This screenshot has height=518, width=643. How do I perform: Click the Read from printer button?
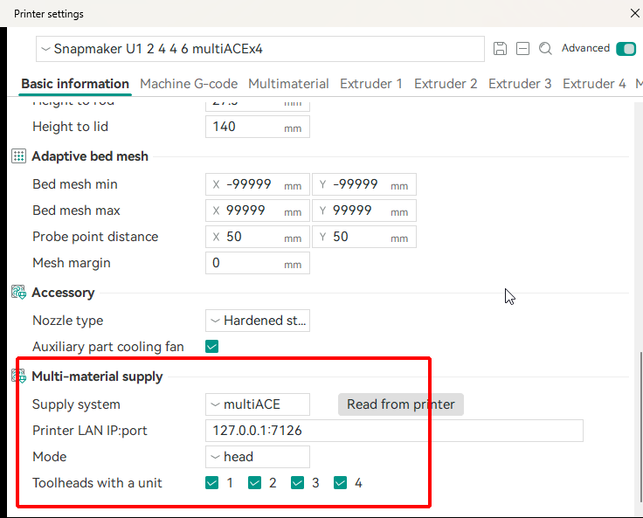tap(401, 404)
